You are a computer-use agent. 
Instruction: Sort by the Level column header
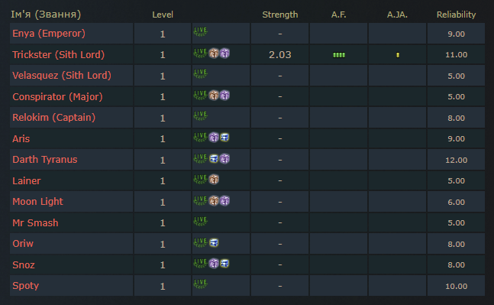(163, 15)
